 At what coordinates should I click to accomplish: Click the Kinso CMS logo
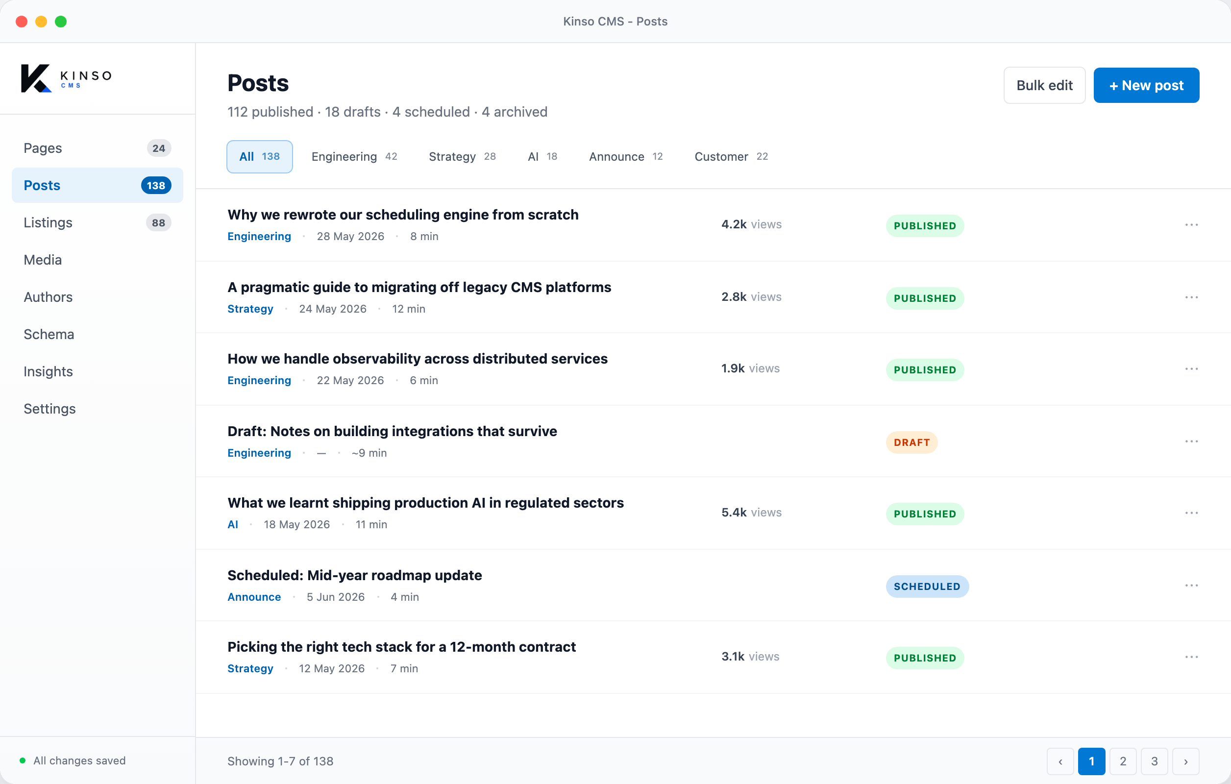pos(66,78)
